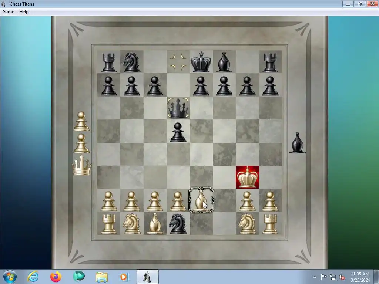Open the clock showing 11:35 AM
Image resolution: width=379 pixels, height=284 pixels.
coord(360,277)
